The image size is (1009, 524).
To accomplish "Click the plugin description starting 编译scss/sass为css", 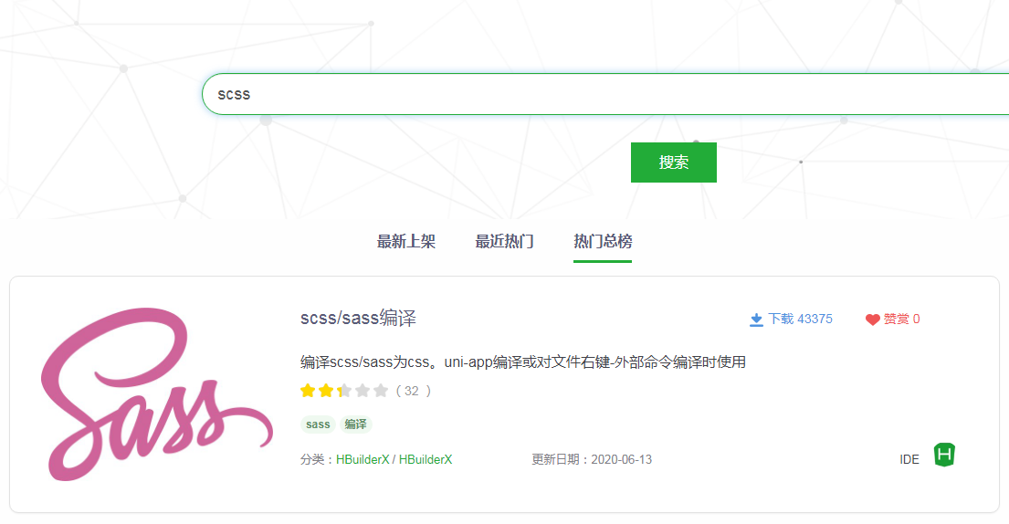I will pyautogui.click(x=522, y=362).
